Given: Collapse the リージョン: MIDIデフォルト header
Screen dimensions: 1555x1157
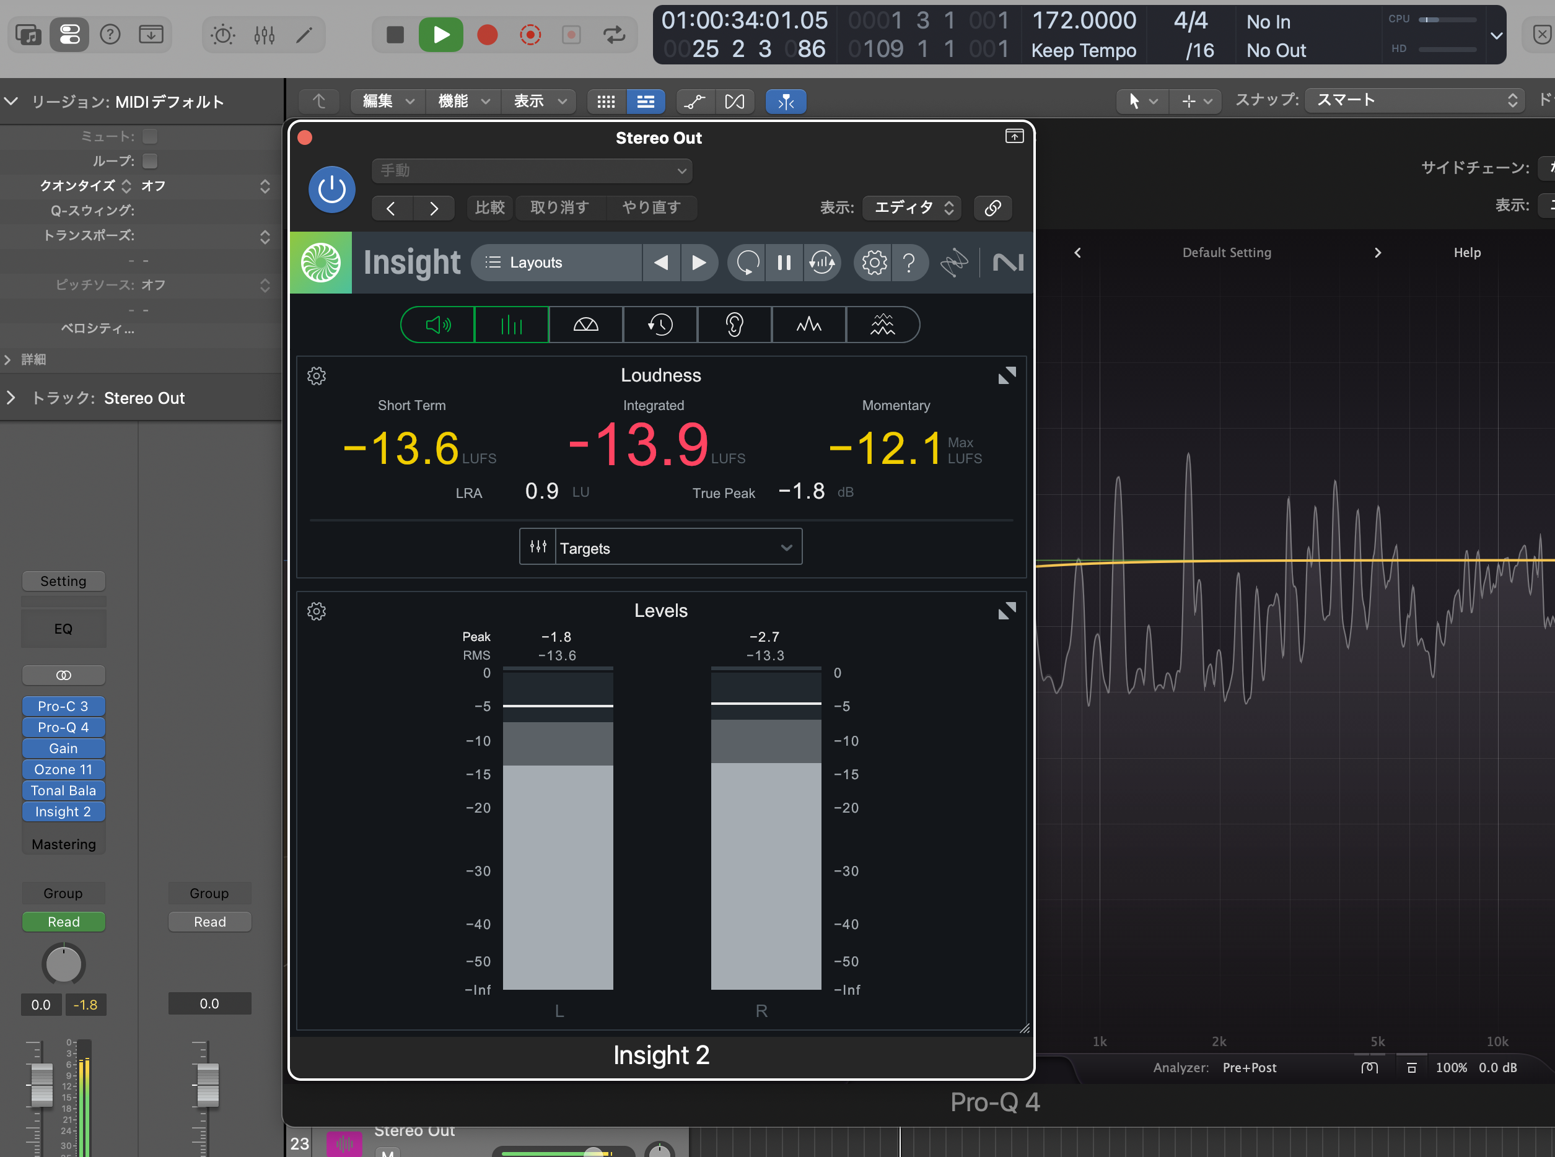Looking at the screenshot, I should click(x=11, y=102).
